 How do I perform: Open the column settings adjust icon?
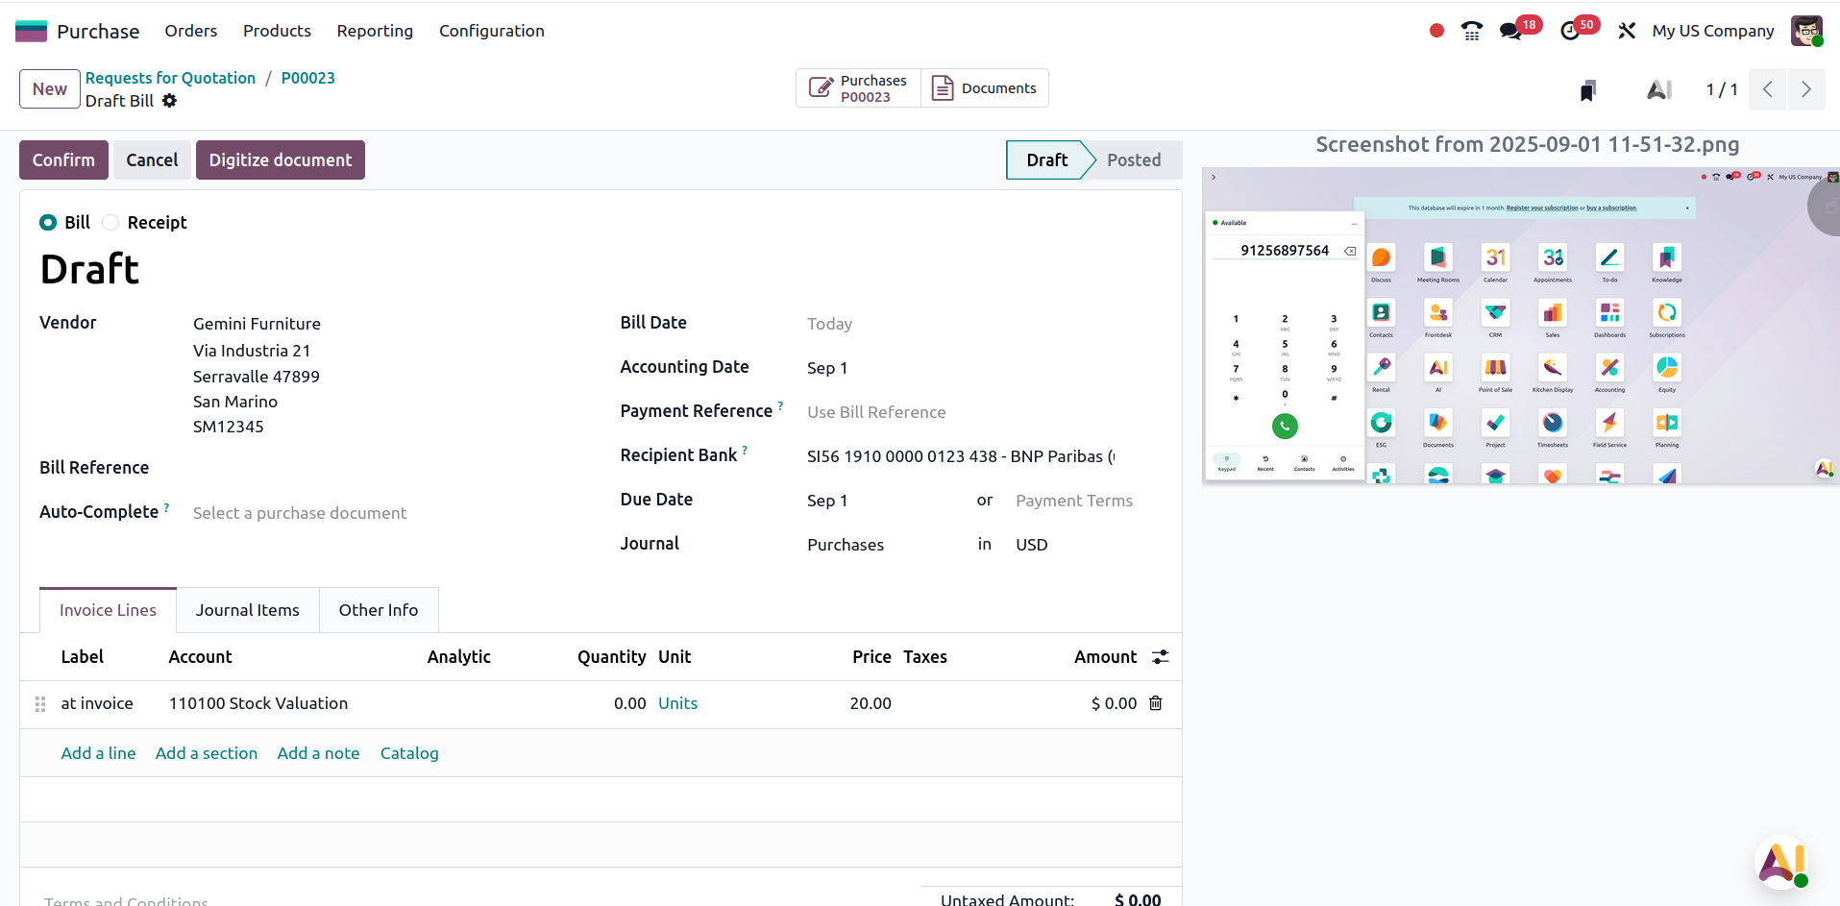pos(1161,657)
